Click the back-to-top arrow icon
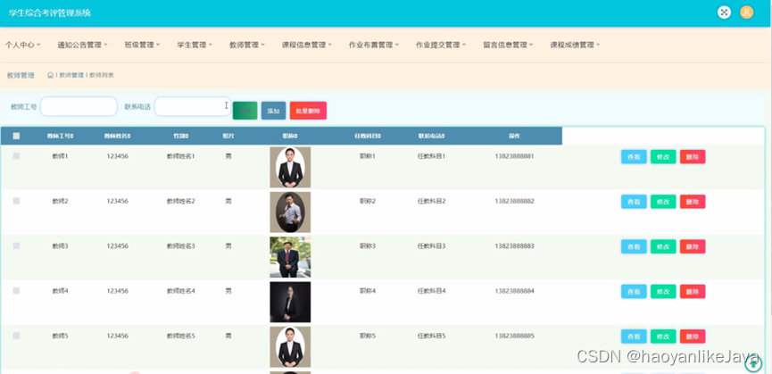Image resolution: width=772 pixels, height=374 pixels. click(x=752, y=365)
